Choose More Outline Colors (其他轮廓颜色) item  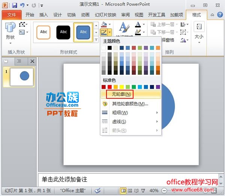pyautogui.click(x=130, y=104)
